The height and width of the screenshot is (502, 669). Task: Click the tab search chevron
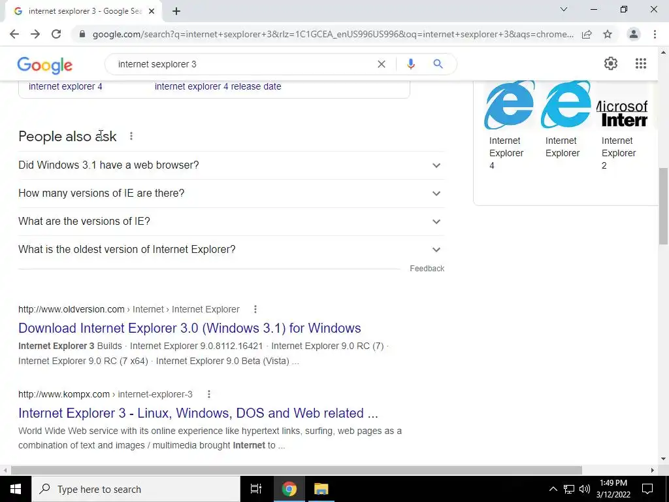click(564, 9)
